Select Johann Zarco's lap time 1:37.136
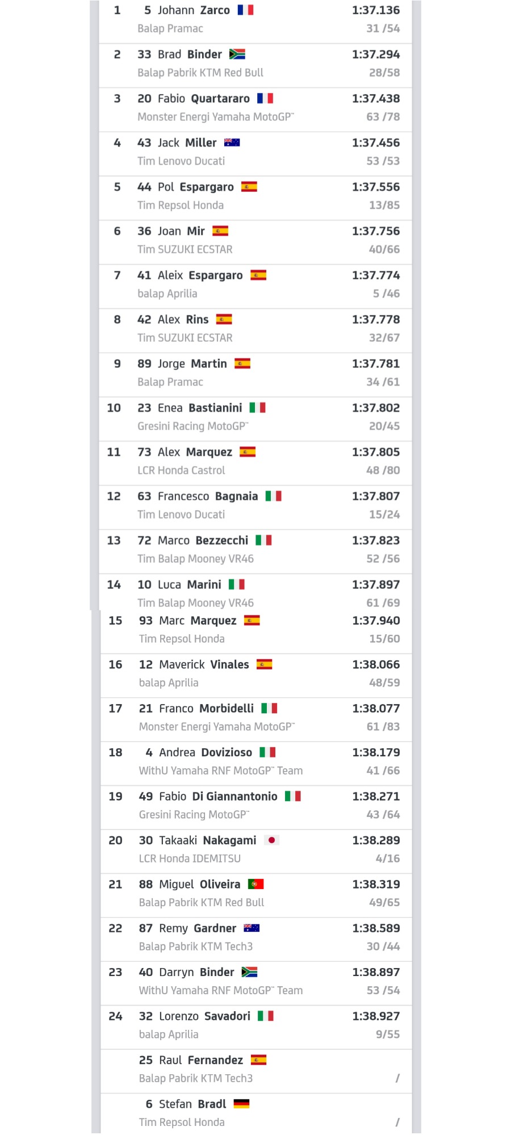The image size is (511, 1135). click(x=376, y=10)
